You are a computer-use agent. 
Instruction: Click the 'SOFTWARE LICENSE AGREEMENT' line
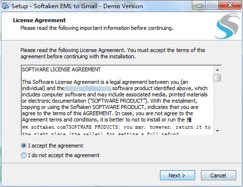[x=61, y=69]
